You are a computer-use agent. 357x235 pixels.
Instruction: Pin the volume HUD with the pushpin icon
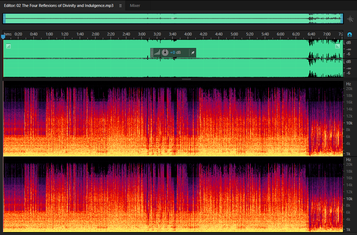(192, 53)
